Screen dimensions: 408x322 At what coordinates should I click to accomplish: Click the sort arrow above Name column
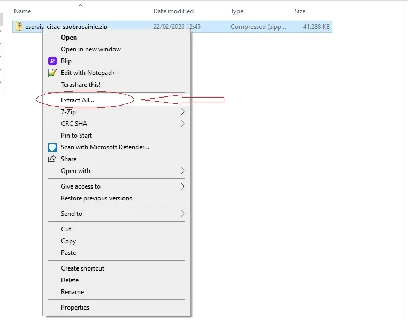coord(81,5)
